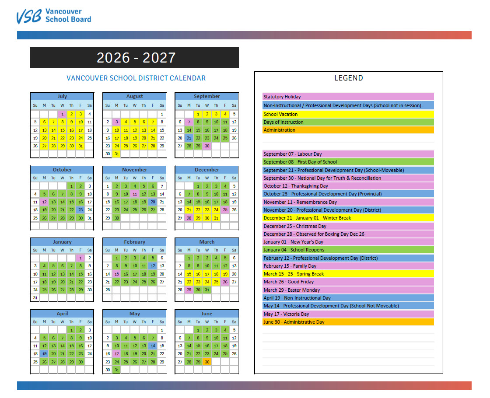Select the green Days of Instruction legend row
Image resolution: width=490 pixels, height=398 pixels.
point(348,122)
